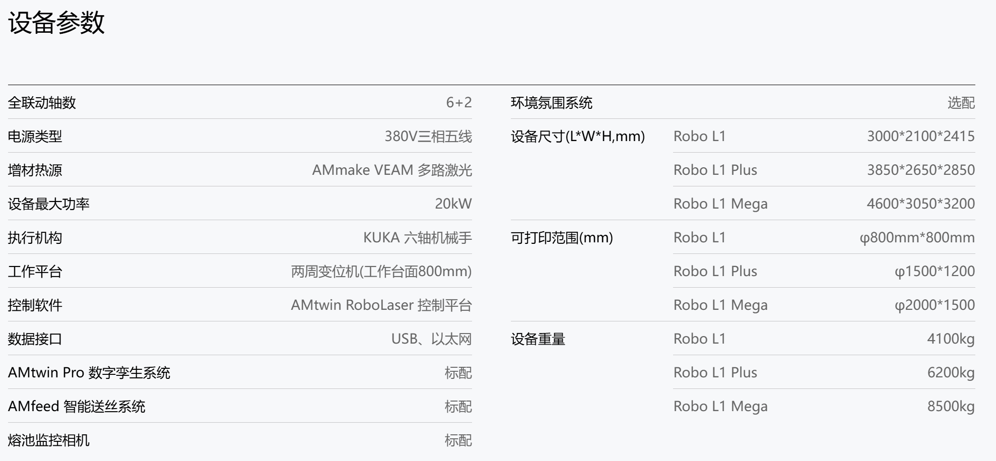
Task: Click the USB、以太网 data interface value
Action: pyautogui.click(x=431, y=339)
